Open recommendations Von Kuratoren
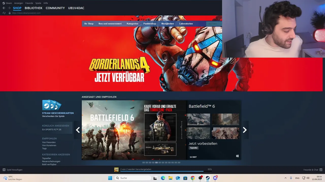The image size is (325, 182). 49,145
